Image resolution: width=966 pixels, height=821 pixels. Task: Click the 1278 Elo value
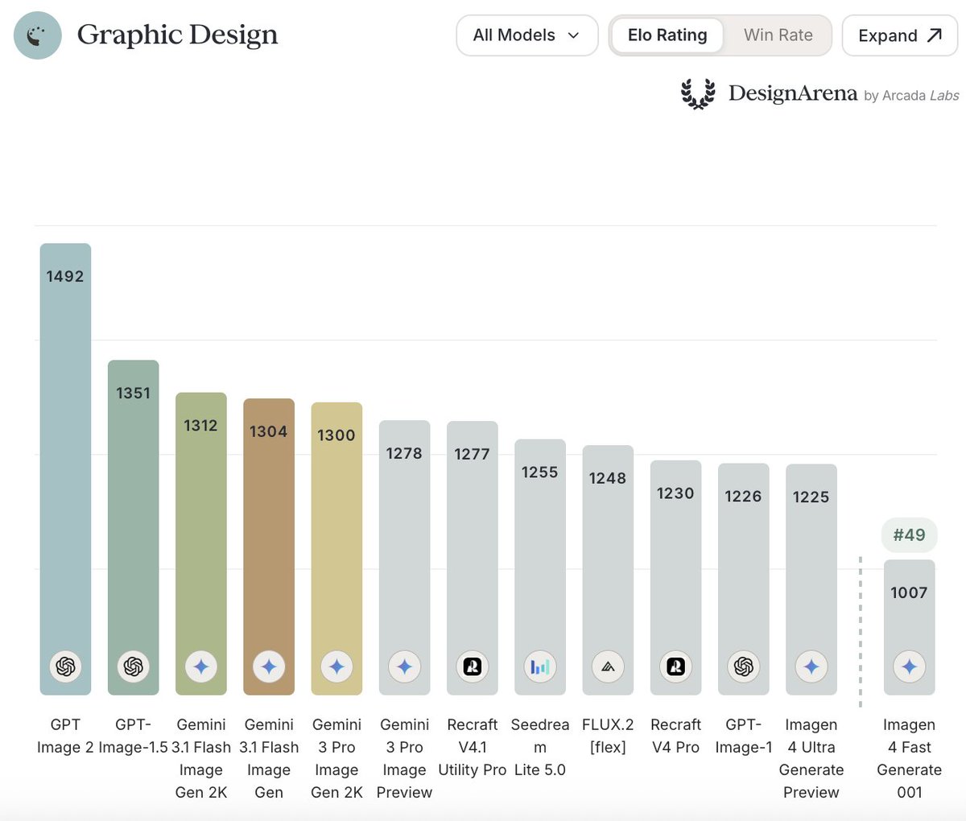(404, 453)
